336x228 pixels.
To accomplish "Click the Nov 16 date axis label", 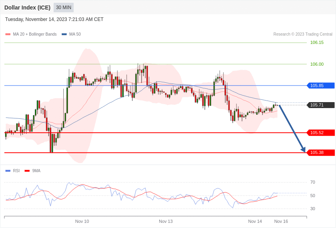I will click(x=281, y=221).
